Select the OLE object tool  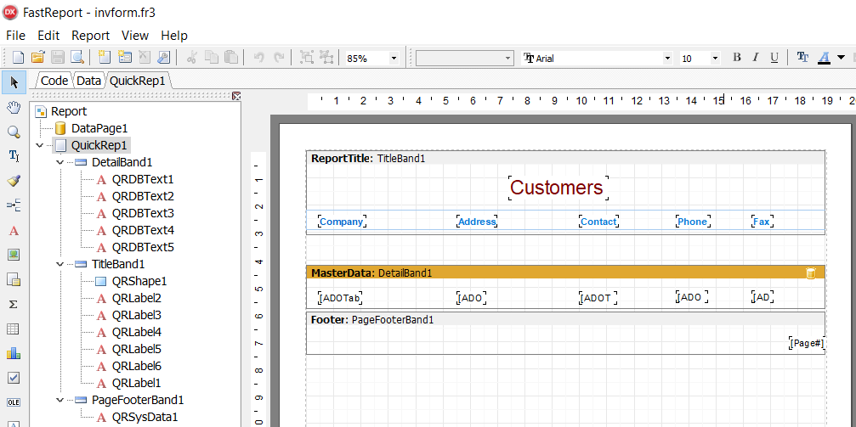tap(14, 402)
